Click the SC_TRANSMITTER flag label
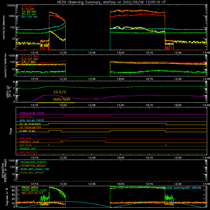210x210 pixels. coord(30,127)
